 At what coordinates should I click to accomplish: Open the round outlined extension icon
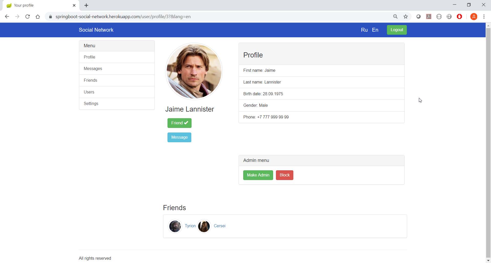439,17
